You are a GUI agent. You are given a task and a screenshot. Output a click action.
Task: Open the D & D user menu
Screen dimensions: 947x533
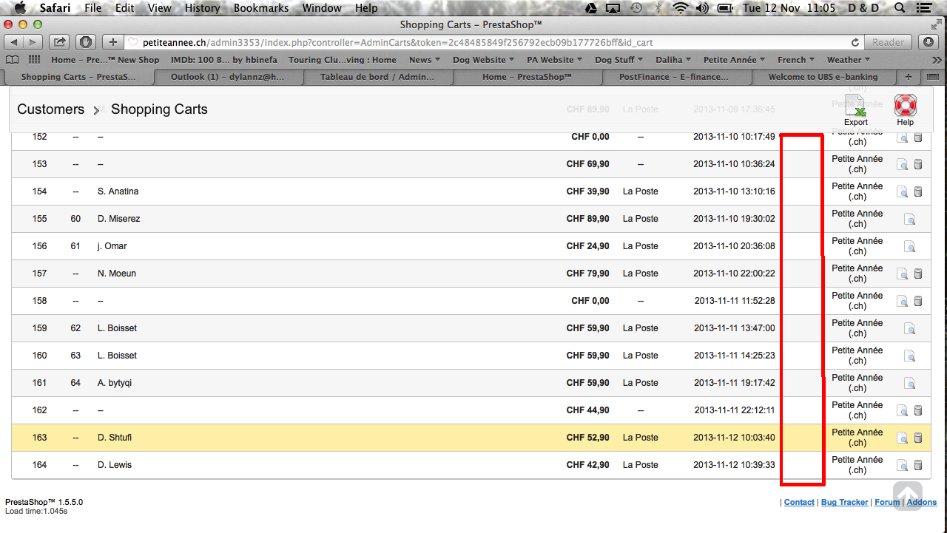863,8
